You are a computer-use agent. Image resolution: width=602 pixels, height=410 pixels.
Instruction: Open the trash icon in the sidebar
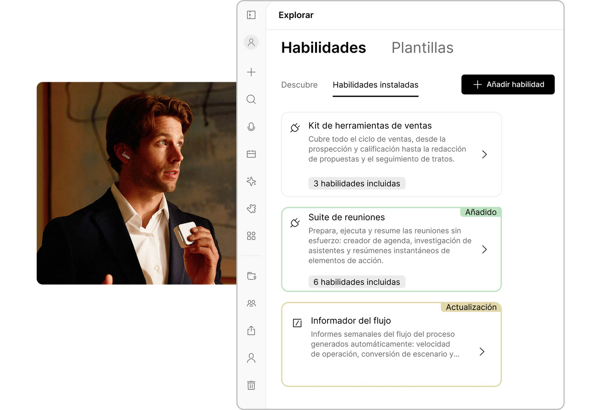[x=251, y=385]
